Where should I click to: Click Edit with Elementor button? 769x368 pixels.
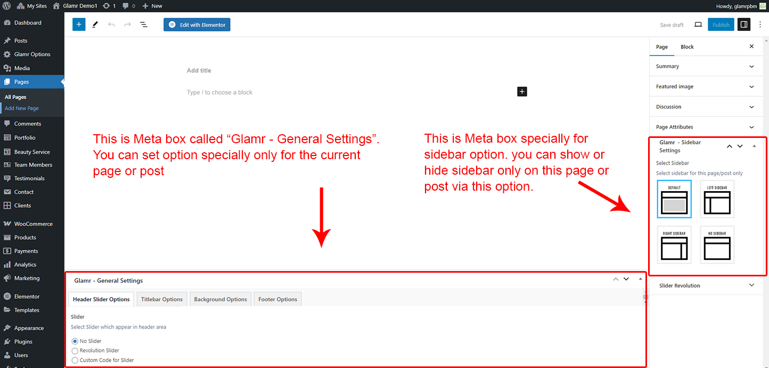click(x=197, y=24)
